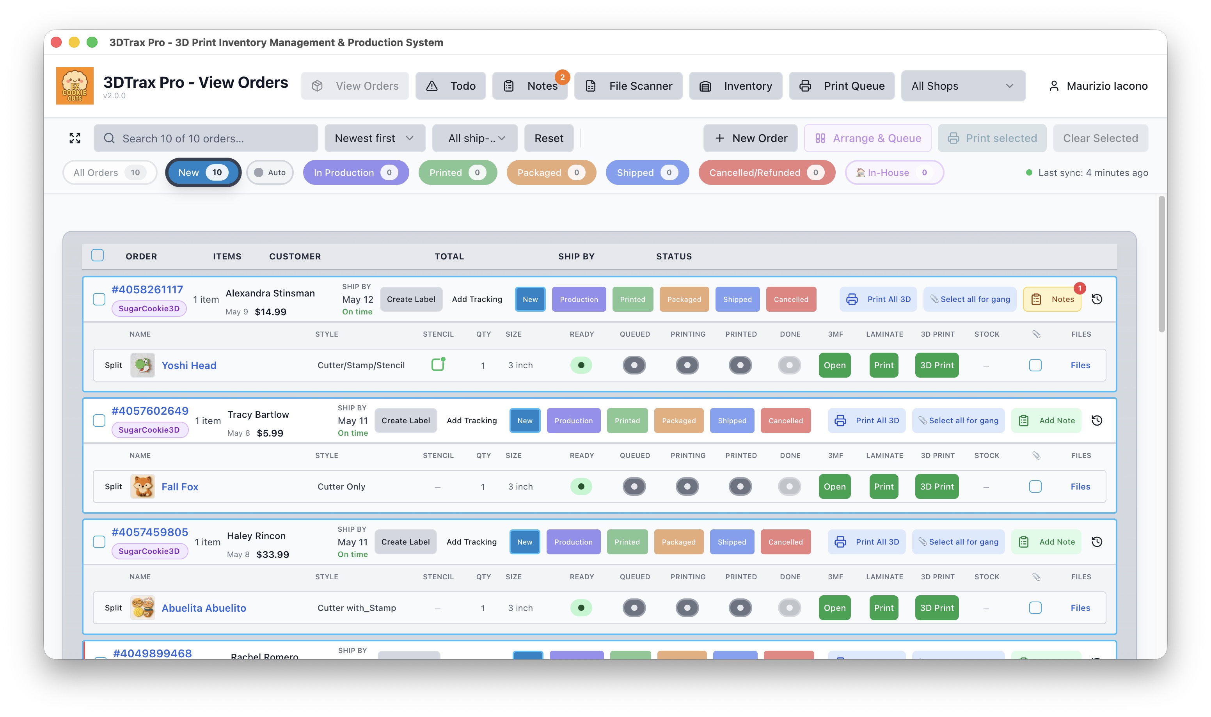The width and height of the screenshot is (1211, 717).
Task: Click Printed status dot for Abuelita Abuelito
Action: tap(740, 608)
